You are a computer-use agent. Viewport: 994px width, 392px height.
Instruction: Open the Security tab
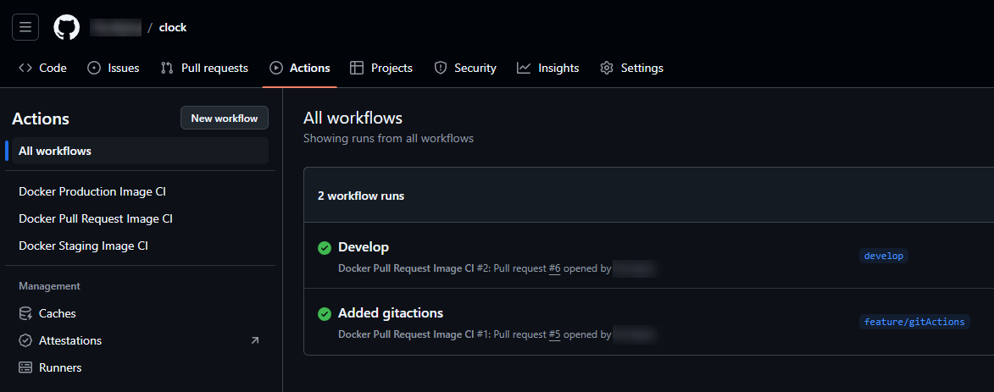(464, 68)
